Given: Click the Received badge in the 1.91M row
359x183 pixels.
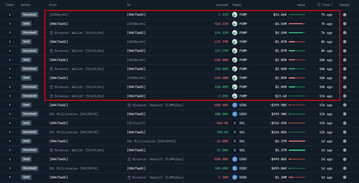Looking at the screenshot, I should coord(30,15).
